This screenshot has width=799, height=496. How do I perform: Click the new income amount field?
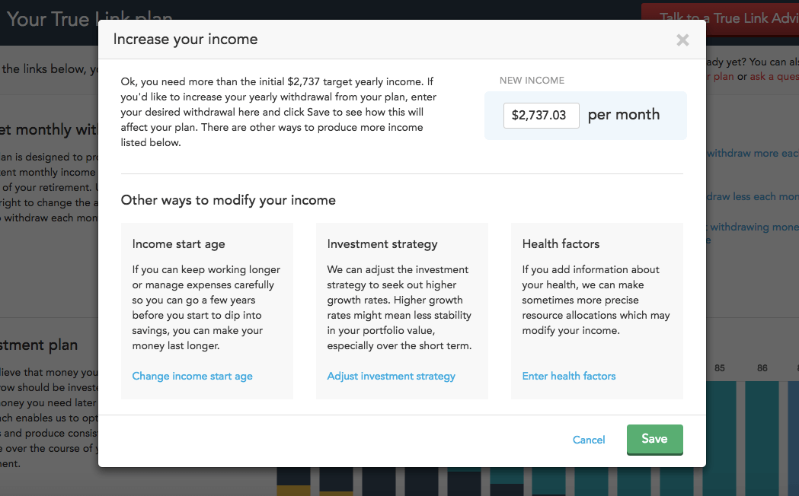tap(541, 116)
